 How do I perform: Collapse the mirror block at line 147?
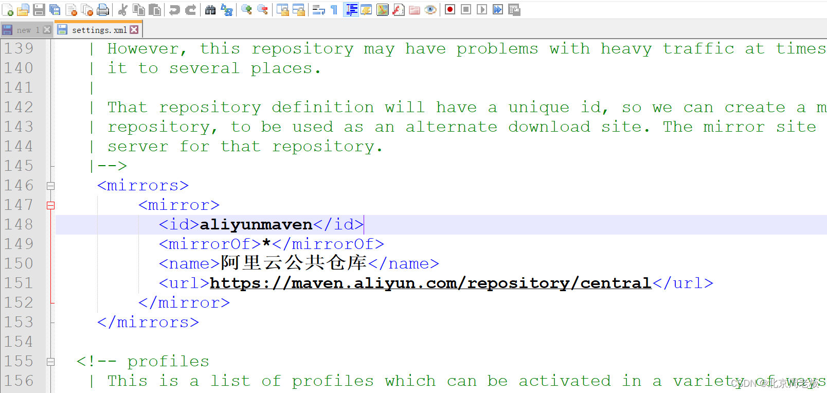pos(50,205)
